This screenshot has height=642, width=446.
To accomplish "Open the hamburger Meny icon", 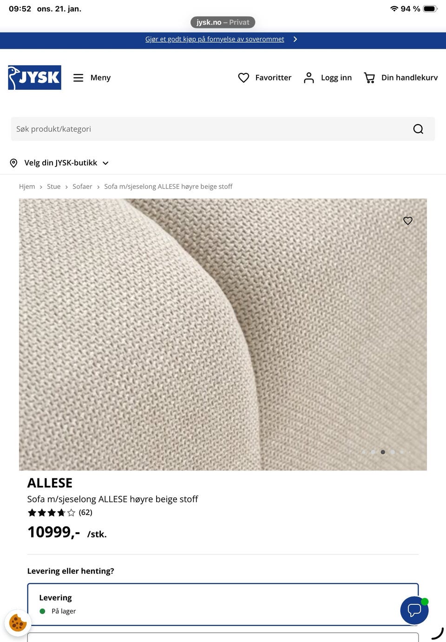I will (x=79, y=78).
